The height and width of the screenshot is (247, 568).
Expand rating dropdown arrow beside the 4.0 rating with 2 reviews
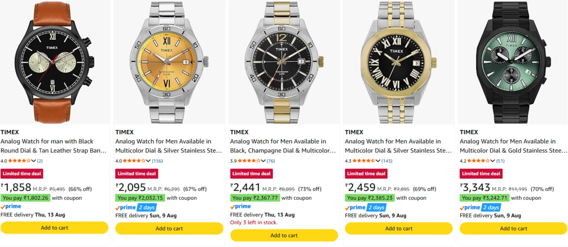pos(34,161)
